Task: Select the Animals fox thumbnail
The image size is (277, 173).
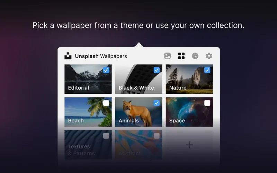Action: click(x=139, y=112)
